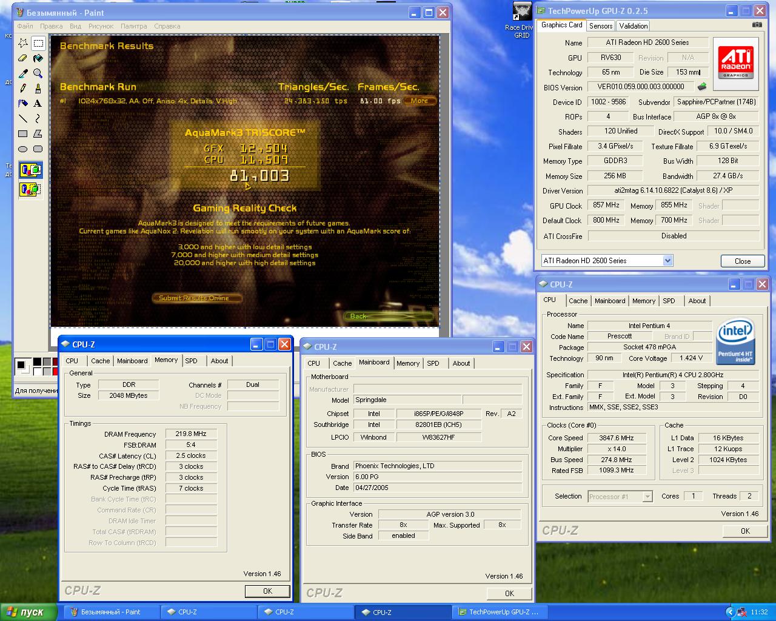Select the Text tool in Paint
The image size is (776, 621).
point(38,104)
